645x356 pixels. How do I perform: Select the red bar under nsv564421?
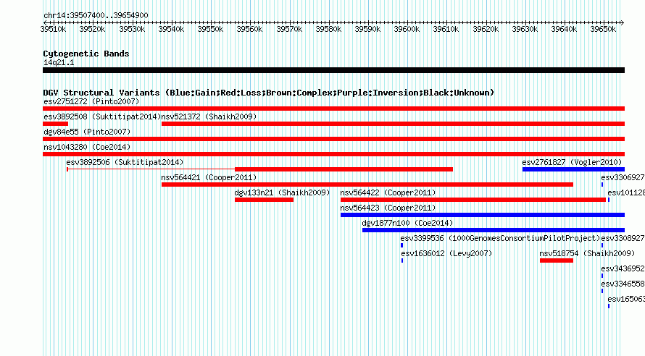pyautogui.click(x=367, y=185)
